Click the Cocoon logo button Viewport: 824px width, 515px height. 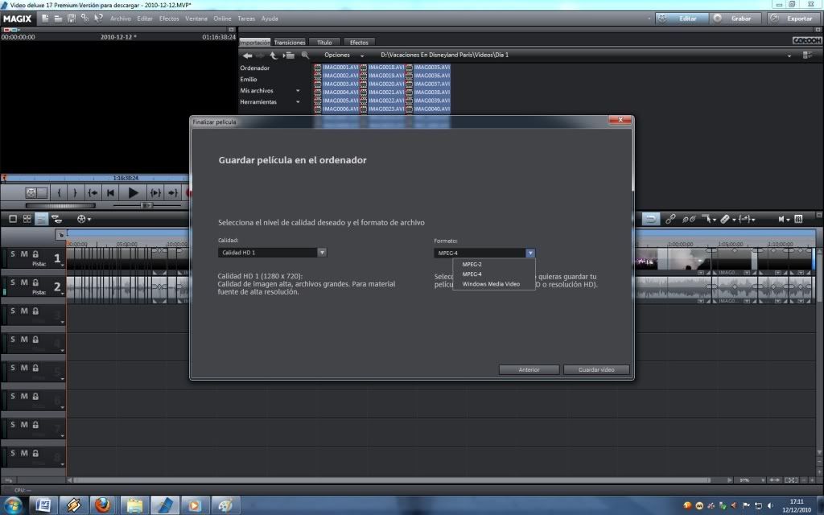[x=806, y=40]
